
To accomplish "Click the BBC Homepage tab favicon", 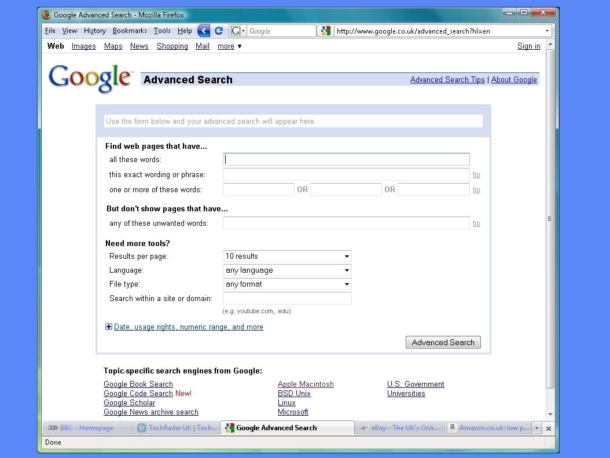I will click(x=53, y=428).
